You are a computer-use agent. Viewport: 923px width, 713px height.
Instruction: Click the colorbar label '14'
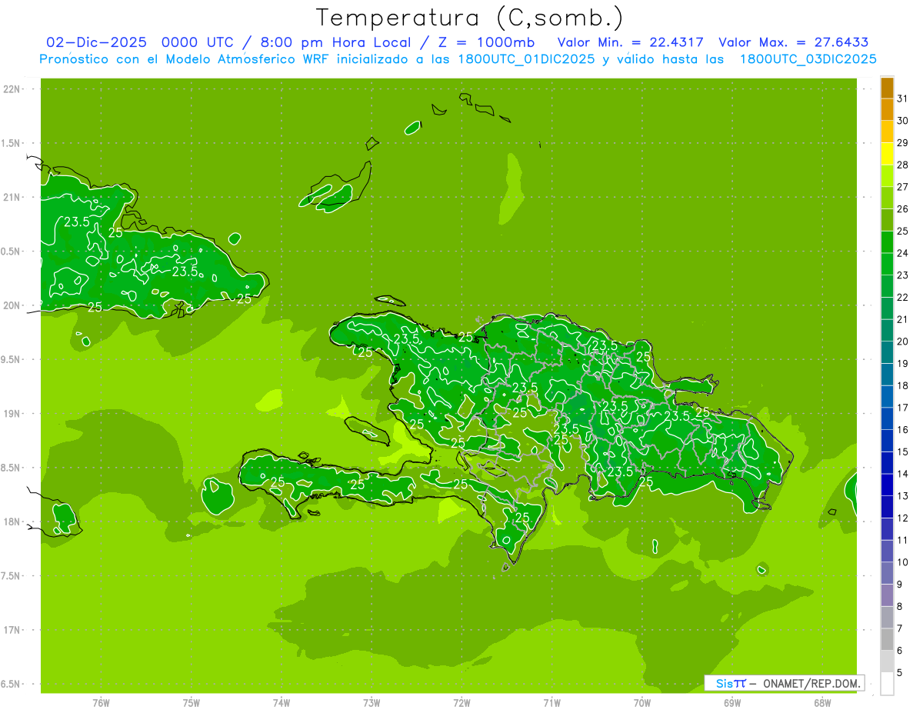(x=902, y=474)
